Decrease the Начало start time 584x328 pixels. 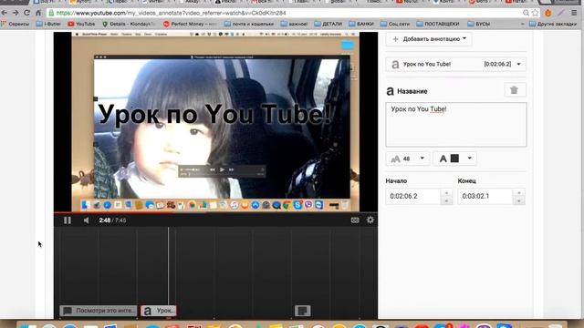[446, 200]
